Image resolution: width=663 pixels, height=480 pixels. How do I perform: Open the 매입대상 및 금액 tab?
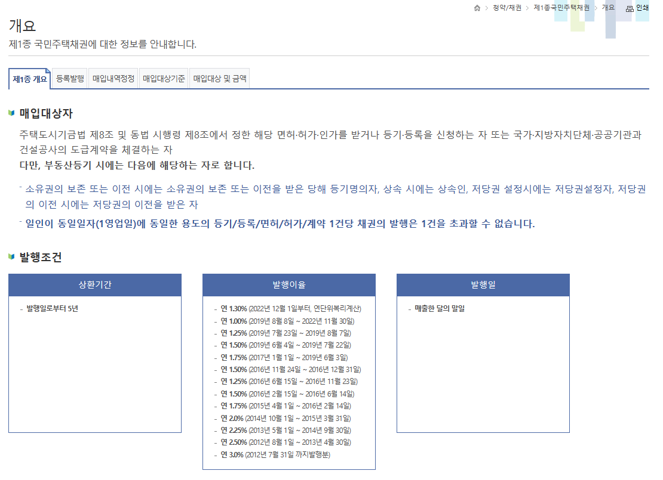(x=219, y=78)
